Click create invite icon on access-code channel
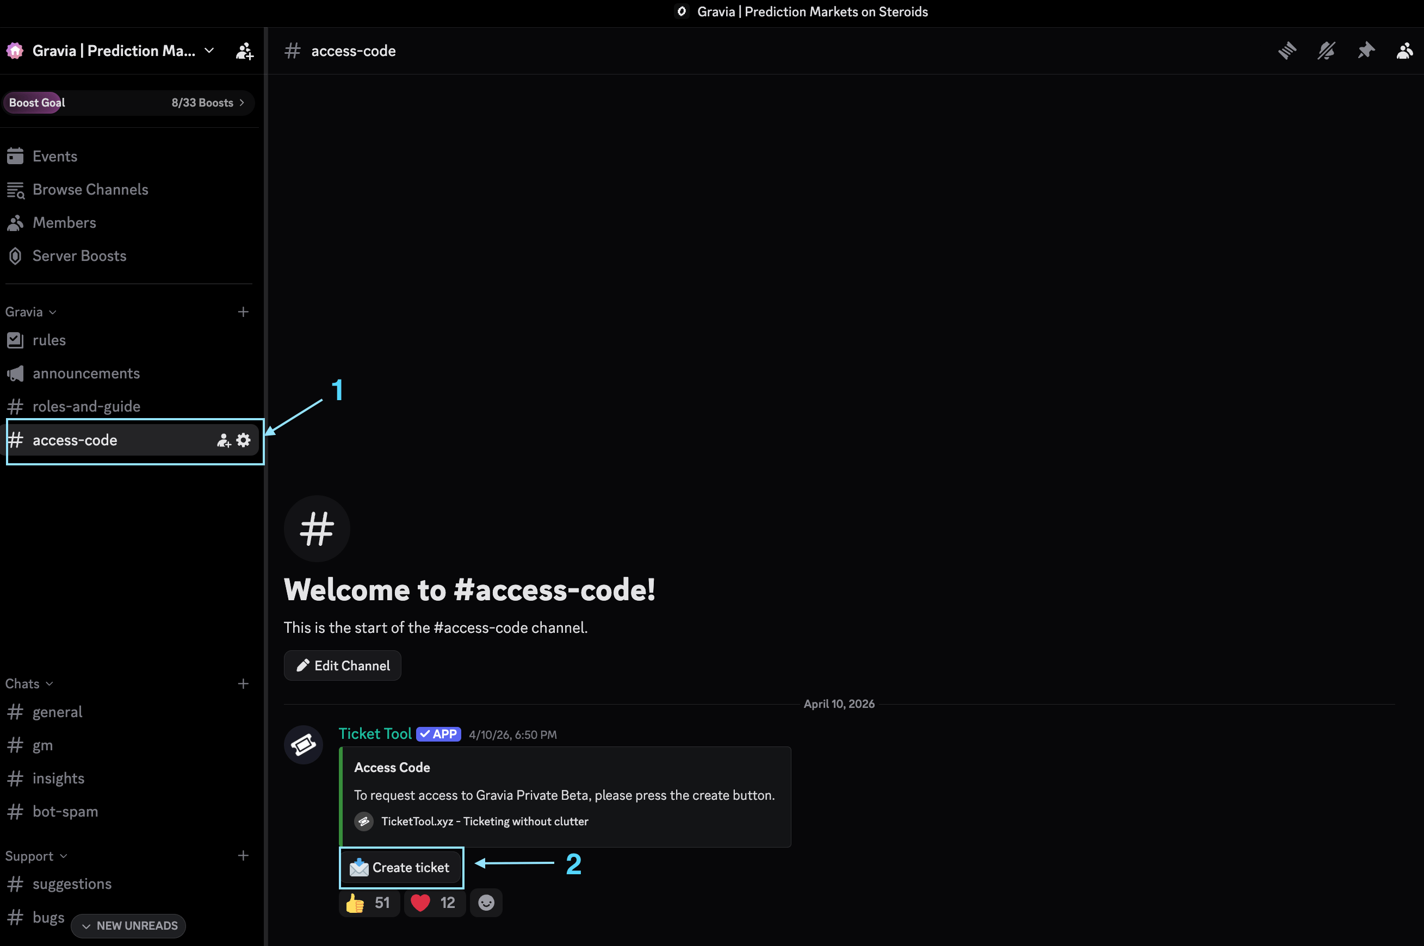The image size is (1424, 946). point(224,440)
